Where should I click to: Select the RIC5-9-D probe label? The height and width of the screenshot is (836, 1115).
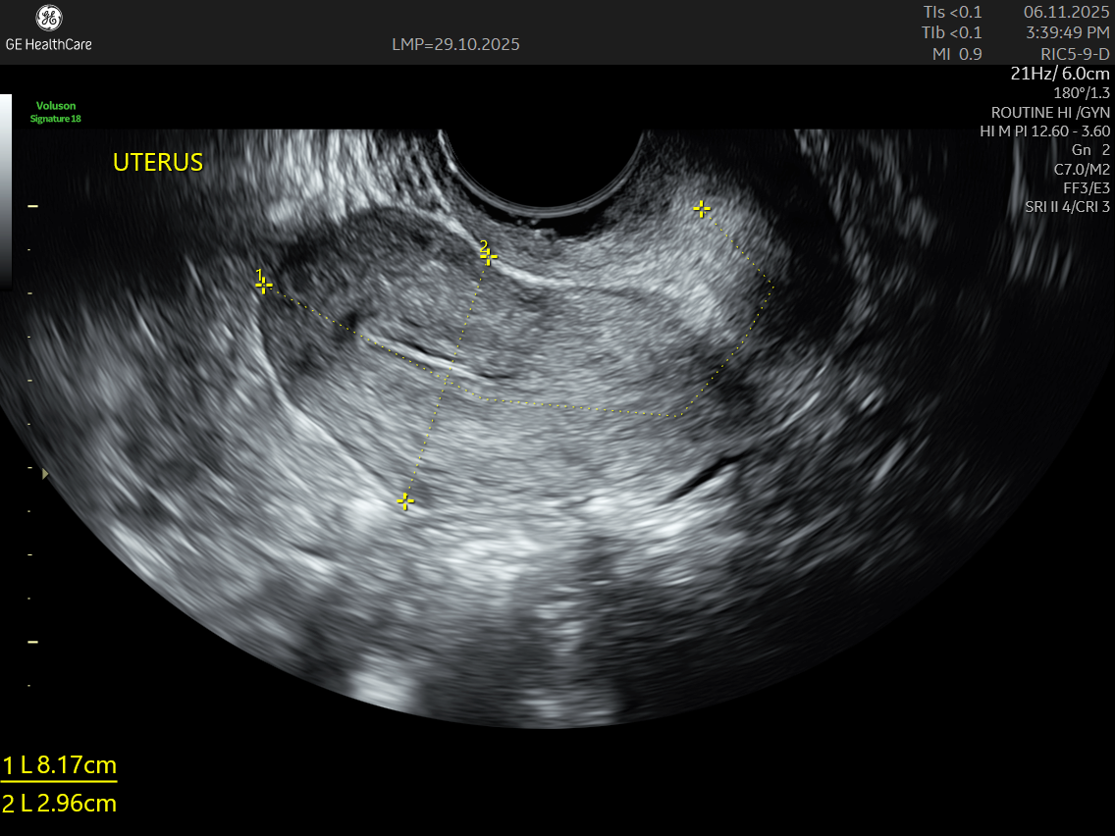[1075, 54]
